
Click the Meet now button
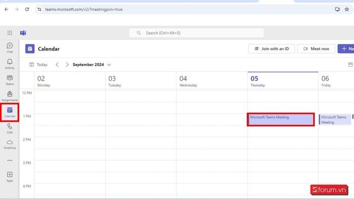point(316,48)
